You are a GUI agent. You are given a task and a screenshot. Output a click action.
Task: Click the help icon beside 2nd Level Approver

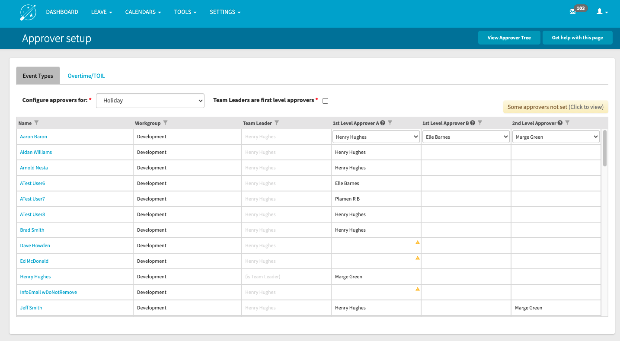click(560, 123)
